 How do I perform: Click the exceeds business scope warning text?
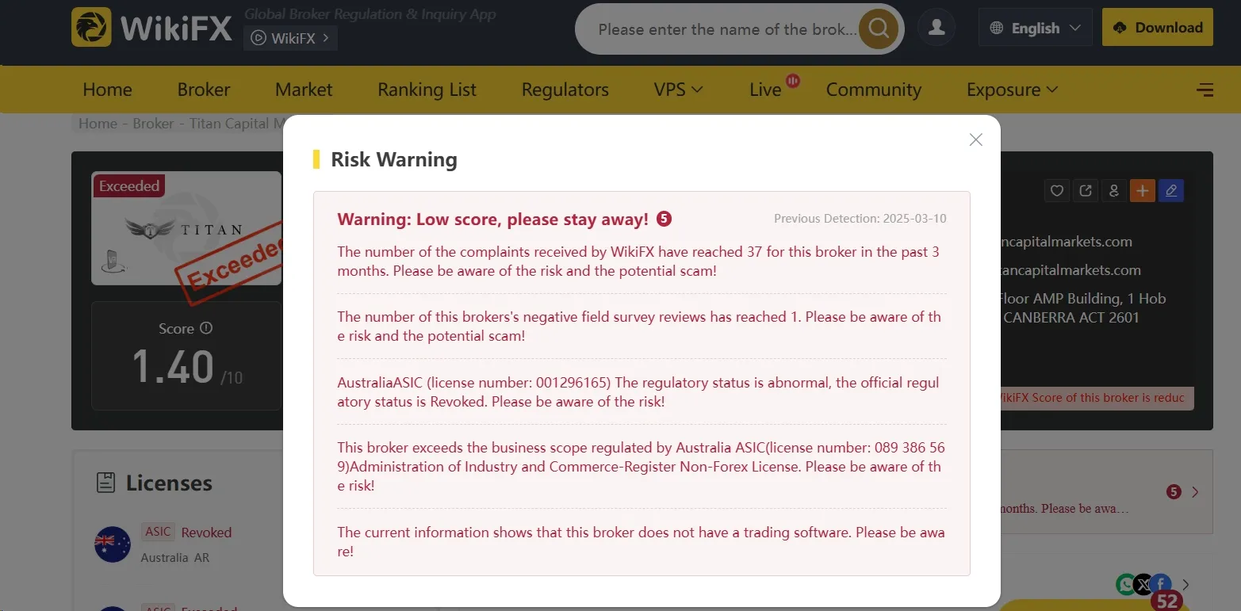coord(641,467)
